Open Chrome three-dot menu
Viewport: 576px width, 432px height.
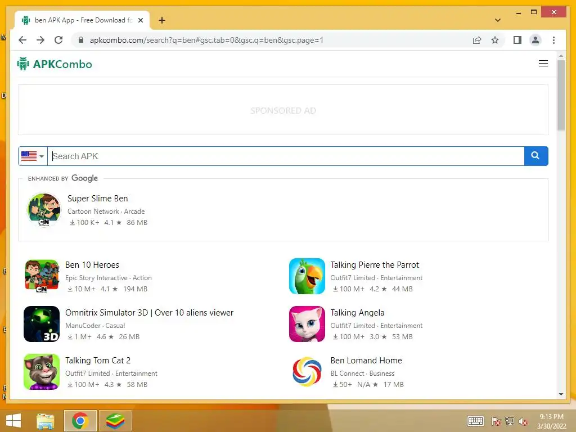point(553,40)
